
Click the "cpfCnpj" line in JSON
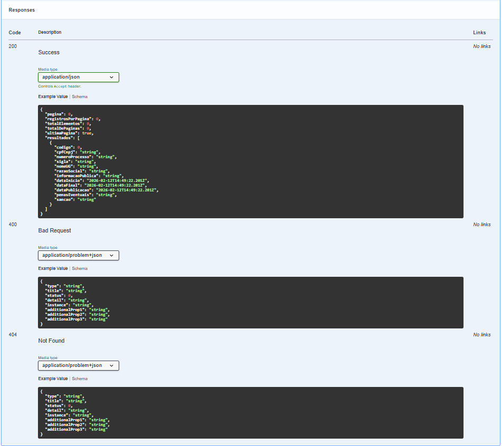[77, 152]
